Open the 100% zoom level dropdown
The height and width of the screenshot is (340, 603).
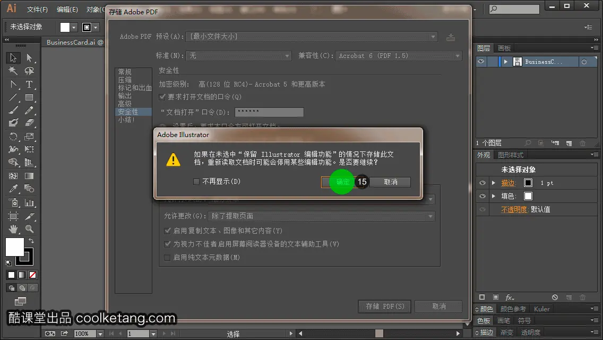(100, 334)
